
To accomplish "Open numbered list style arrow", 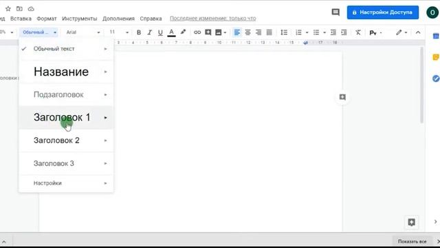I will [307, 32].
